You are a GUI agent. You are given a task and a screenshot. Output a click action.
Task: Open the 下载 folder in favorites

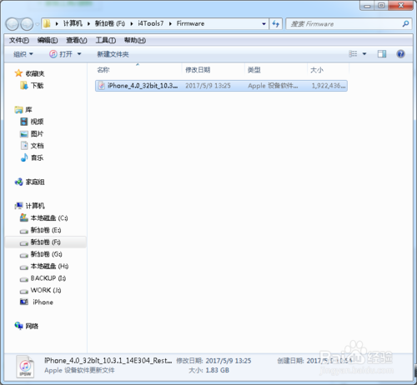pyautogui.click(x=37, y=86)
